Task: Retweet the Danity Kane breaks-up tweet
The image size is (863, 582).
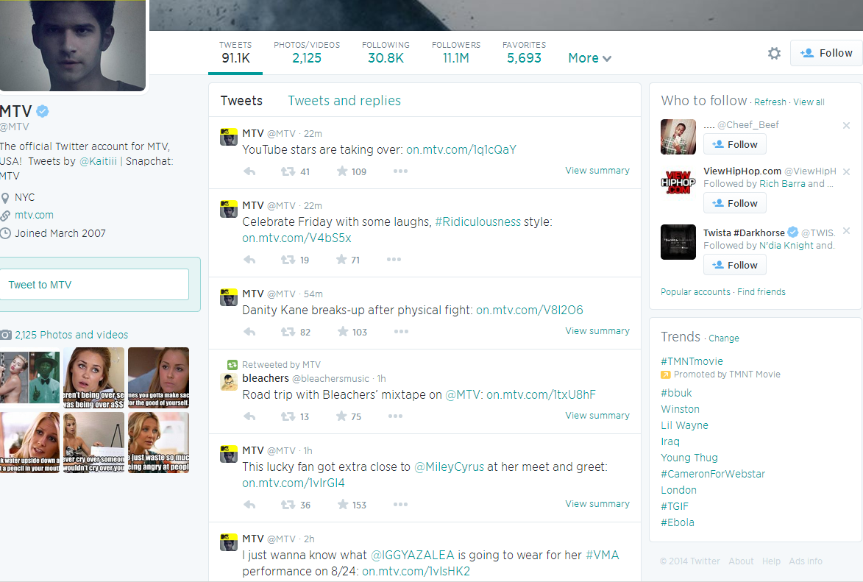Action: pos(288,332)
